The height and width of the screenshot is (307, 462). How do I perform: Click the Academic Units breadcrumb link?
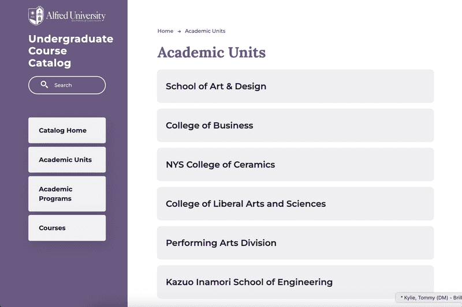[x=205, y=31]
